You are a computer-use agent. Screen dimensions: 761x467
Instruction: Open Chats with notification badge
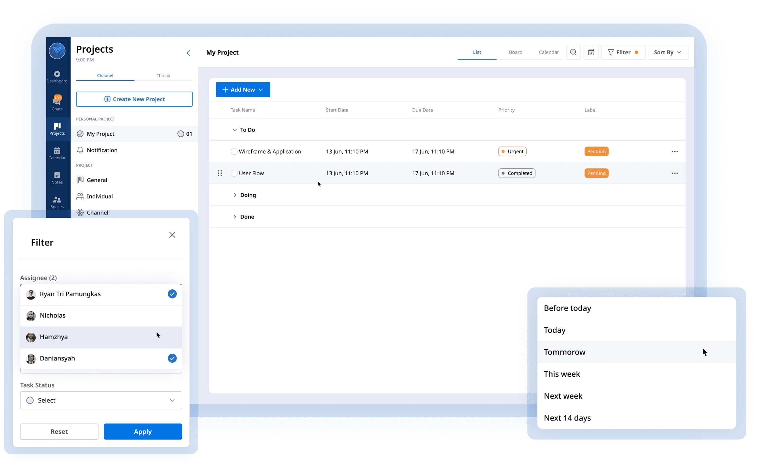pos(57,103)
